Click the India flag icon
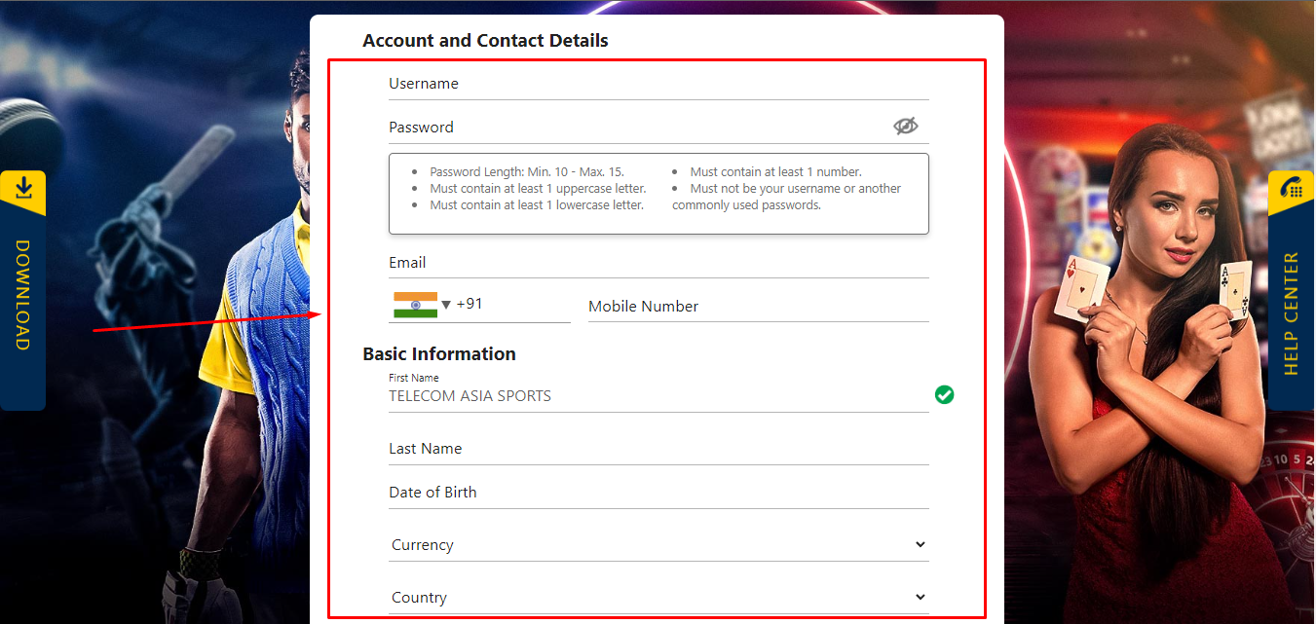Screen dimensions: 1316x624 pos(417,305)
